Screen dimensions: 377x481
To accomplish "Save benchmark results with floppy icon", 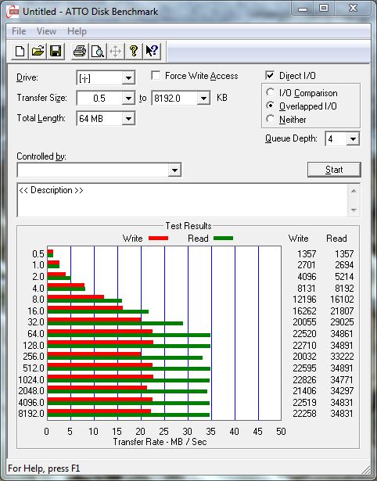I will coord(56,51).
